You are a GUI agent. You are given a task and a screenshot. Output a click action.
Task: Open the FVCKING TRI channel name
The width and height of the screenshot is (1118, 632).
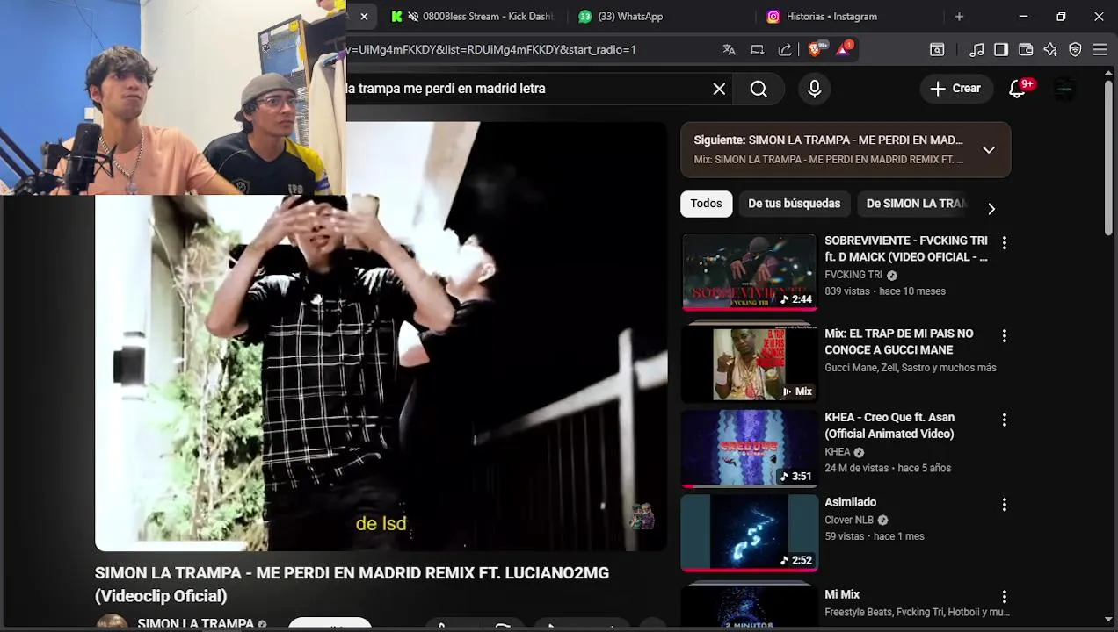853,275
